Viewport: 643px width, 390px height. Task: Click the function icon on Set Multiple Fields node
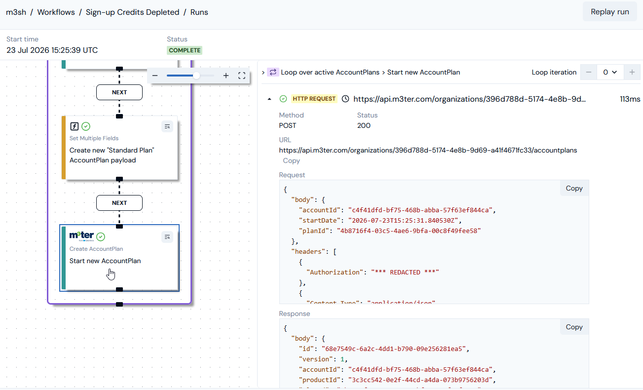pos(74,126)
